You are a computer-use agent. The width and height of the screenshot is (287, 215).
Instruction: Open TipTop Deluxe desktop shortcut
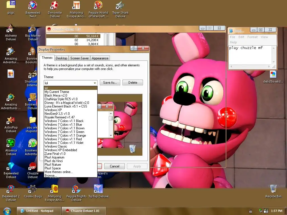click(x=98, y=191)
